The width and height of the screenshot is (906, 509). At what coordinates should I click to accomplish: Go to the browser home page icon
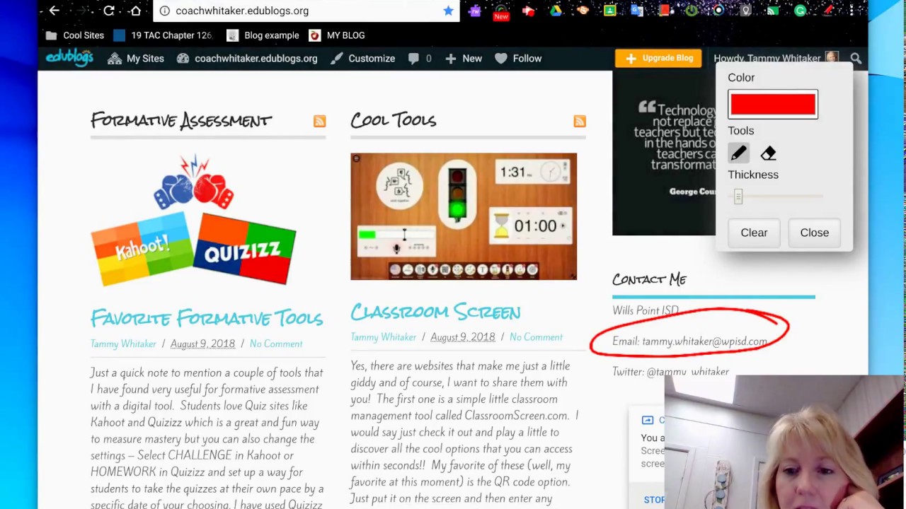[x=135, y=11]
